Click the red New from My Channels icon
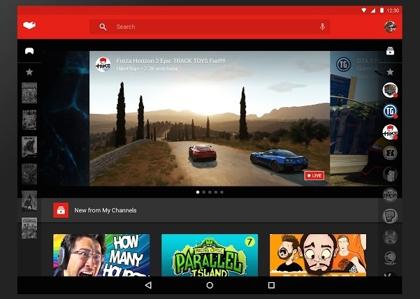Screen dimensions: 420x299 pyautogui.click(x=61, y=210)
